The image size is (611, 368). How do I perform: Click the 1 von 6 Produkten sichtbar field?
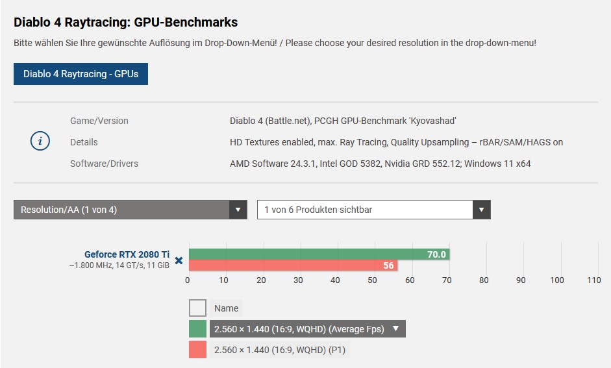374,210
